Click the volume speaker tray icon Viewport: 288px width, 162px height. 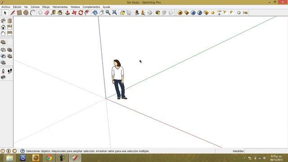(265, 158)
